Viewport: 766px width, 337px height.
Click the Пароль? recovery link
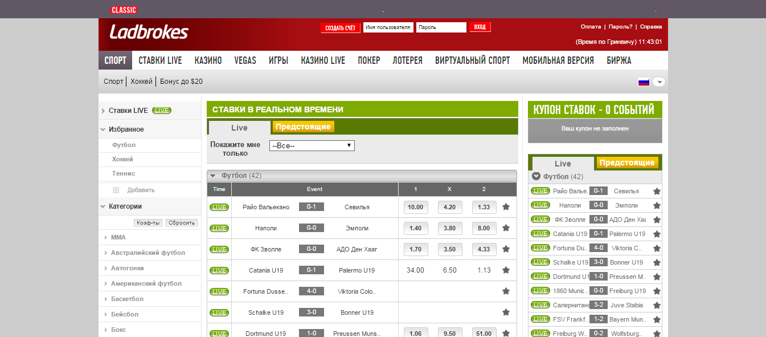[620, 27]
